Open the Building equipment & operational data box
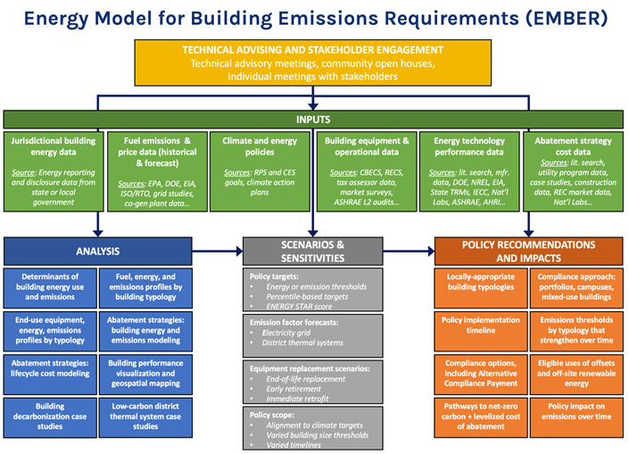Image resolution: width=629 pixels, height=454 pixels. (368, 173)
